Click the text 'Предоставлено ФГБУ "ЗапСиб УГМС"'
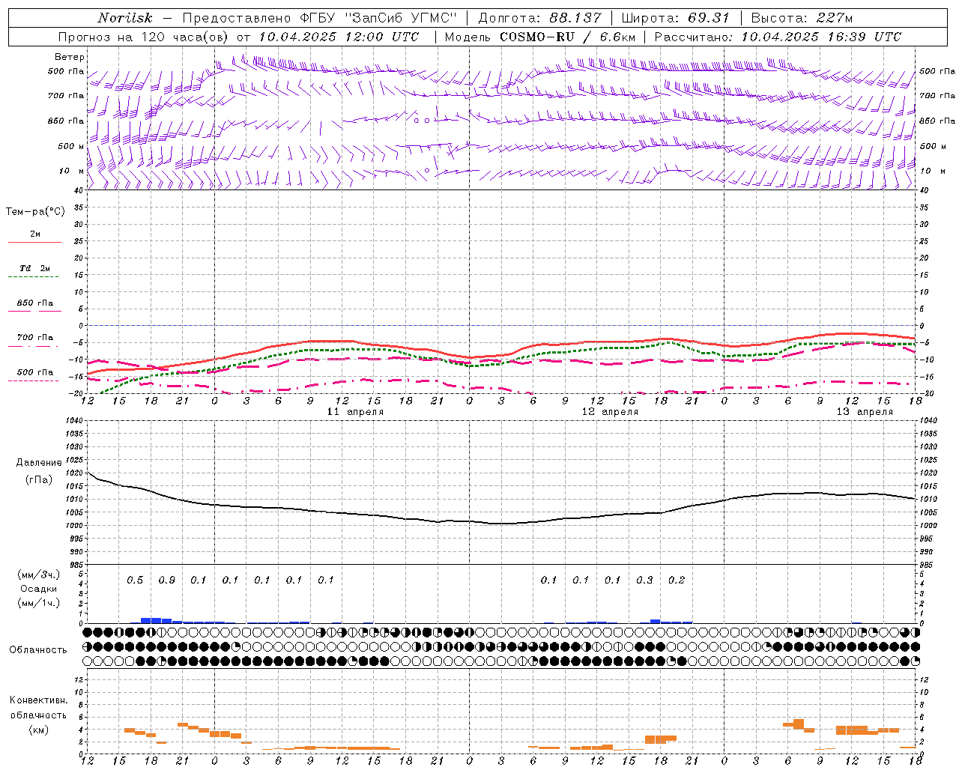This screenshot has width=959, height=767. pos(321,18)
